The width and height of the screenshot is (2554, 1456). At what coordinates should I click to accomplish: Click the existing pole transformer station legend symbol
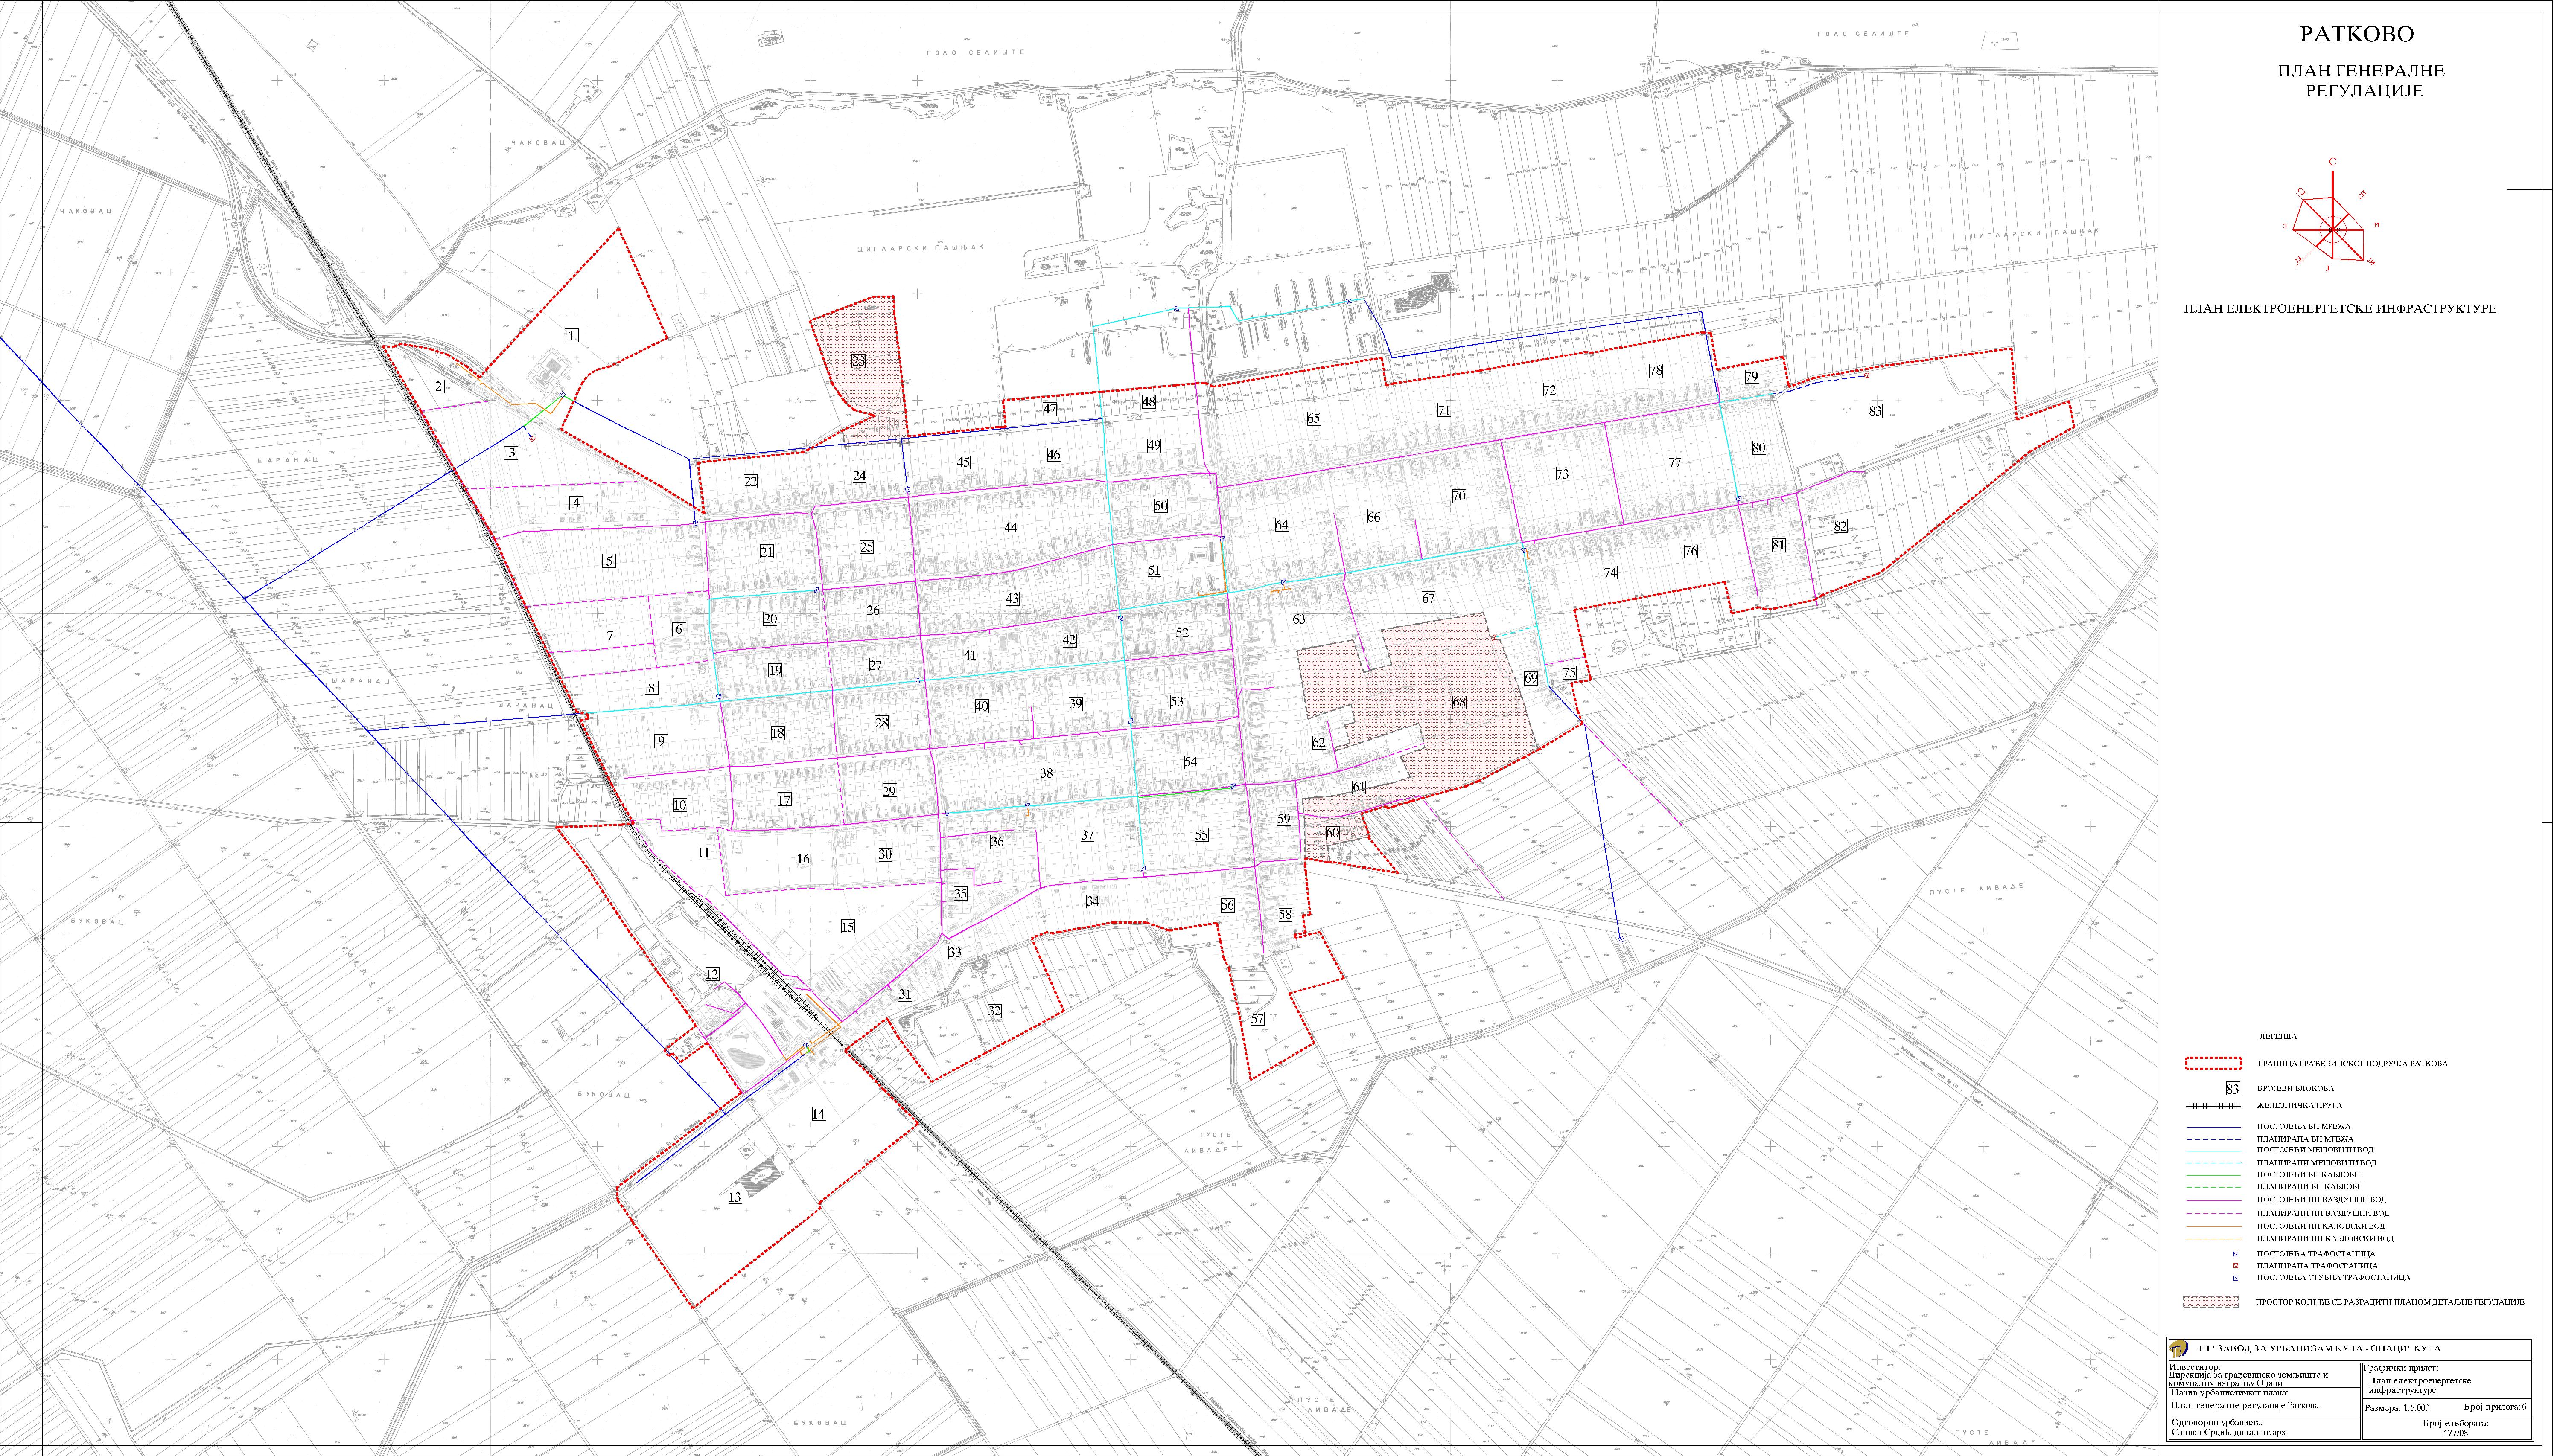point(2236,1278)
